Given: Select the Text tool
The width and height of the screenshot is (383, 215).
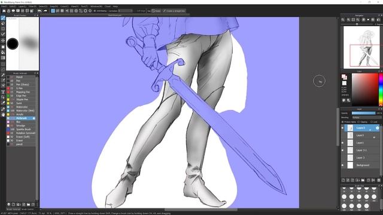Looking at the screenshot, I should point(3,92).
